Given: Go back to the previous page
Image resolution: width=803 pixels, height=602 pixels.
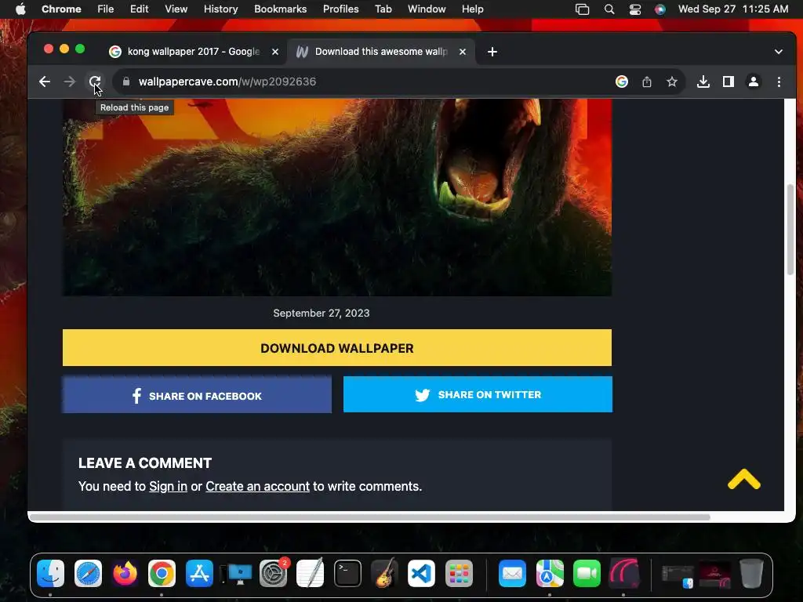Looking at the screenshot, I should click(x=45, y=82).
